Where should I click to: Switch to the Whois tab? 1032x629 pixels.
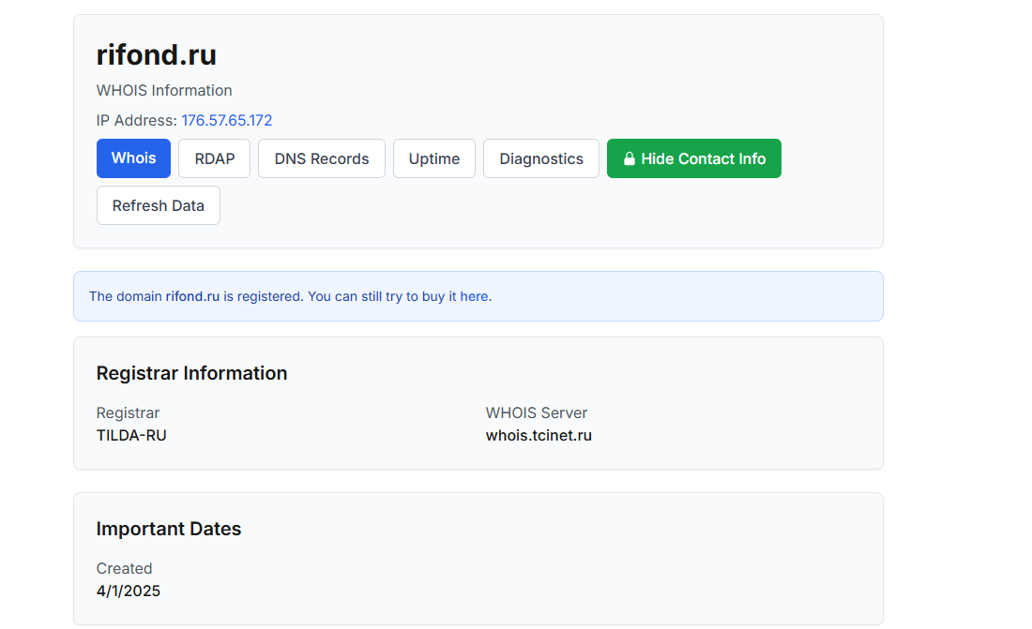[133, 158]
